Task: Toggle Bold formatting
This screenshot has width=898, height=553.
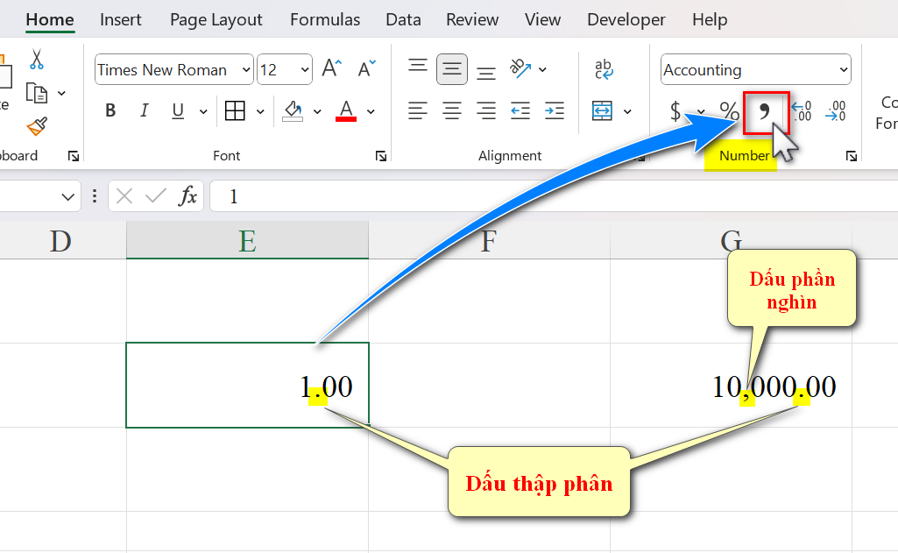Action: point(110,111)
